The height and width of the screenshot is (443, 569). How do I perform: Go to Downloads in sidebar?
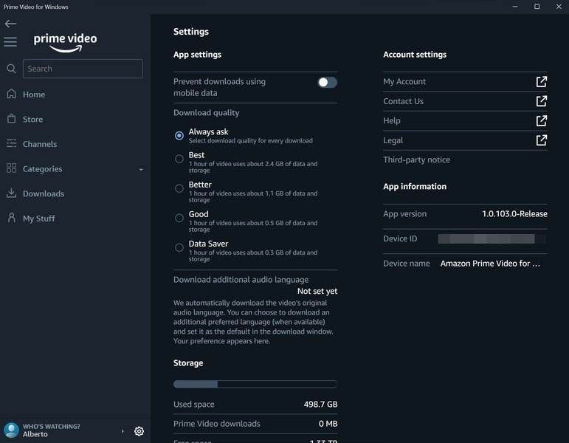[43, 193]
